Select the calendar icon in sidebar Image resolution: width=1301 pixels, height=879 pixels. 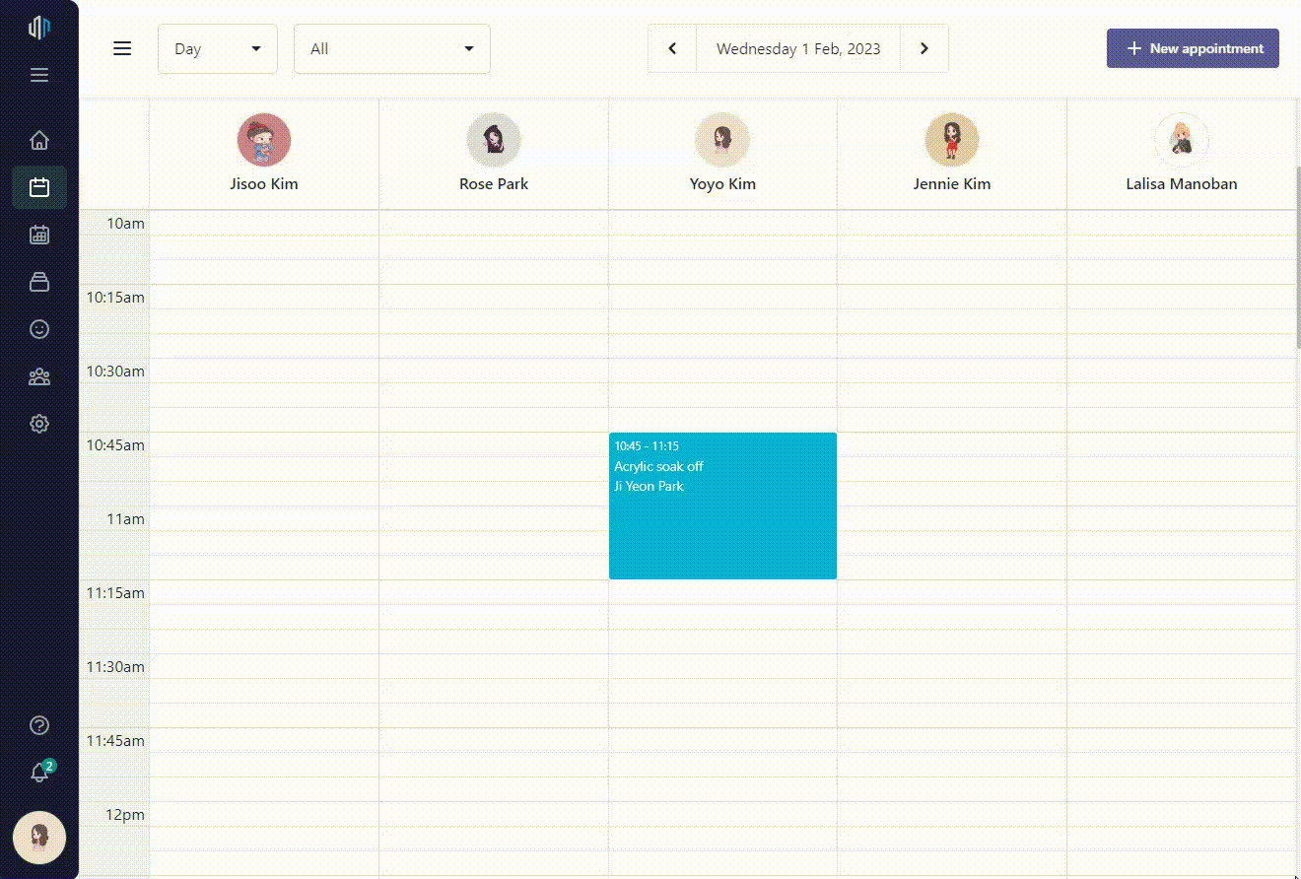pyautogui.click(x=39, y=187)
